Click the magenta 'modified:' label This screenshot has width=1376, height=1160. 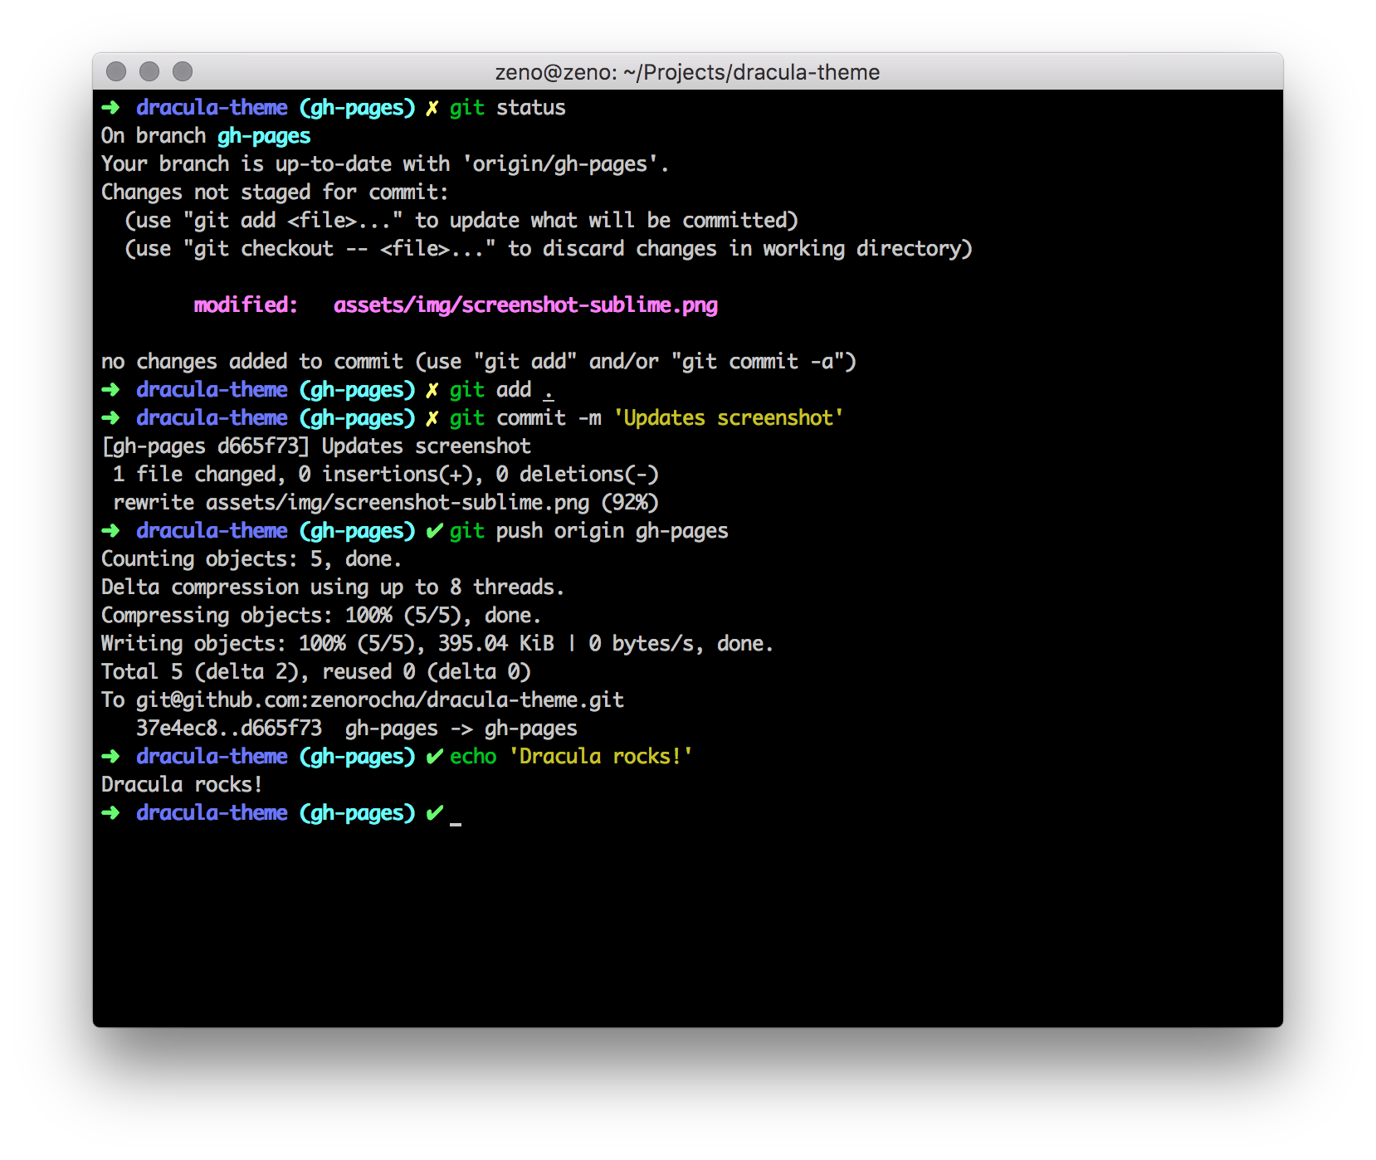pyautogui.click(x=246, y=305)
